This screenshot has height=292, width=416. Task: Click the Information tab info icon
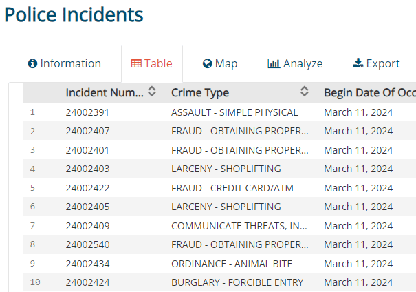click(x=32, y=64)
